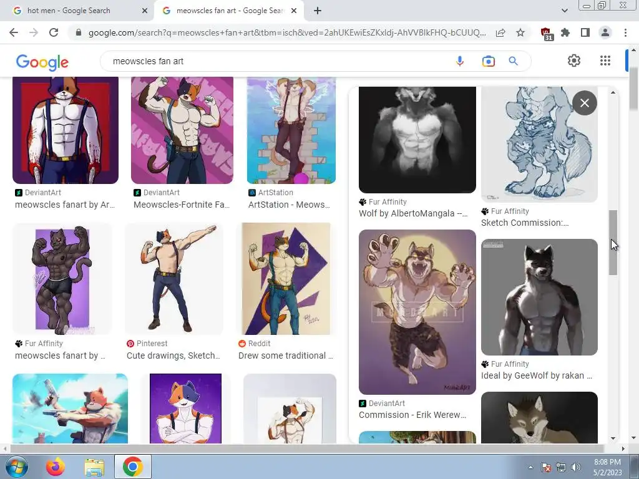Open 'Ideal by GeeWolf by rakan' link
The height and width of the screenshot is (479, 639).
536,375
